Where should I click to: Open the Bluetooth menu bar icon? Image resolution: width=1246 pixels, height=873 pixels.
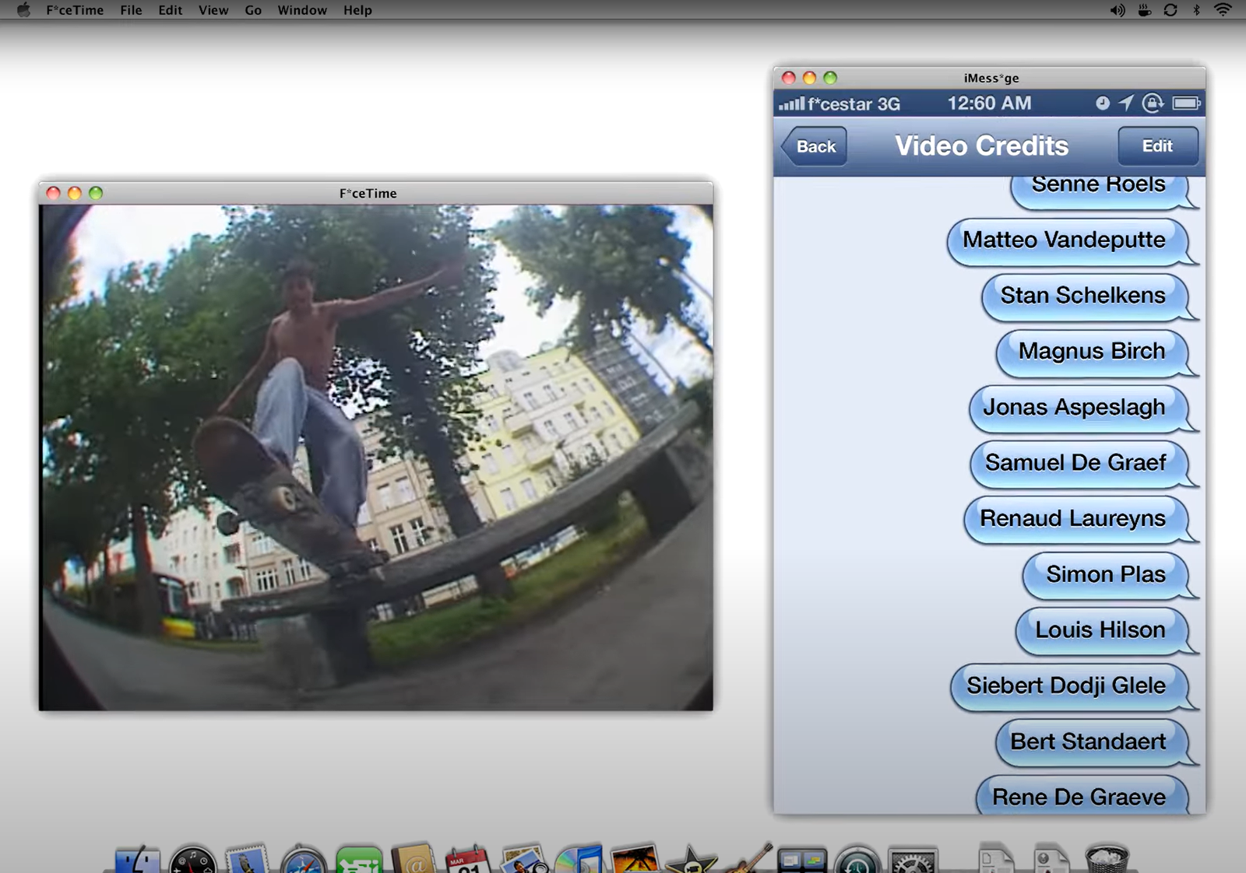point(1197,10)
